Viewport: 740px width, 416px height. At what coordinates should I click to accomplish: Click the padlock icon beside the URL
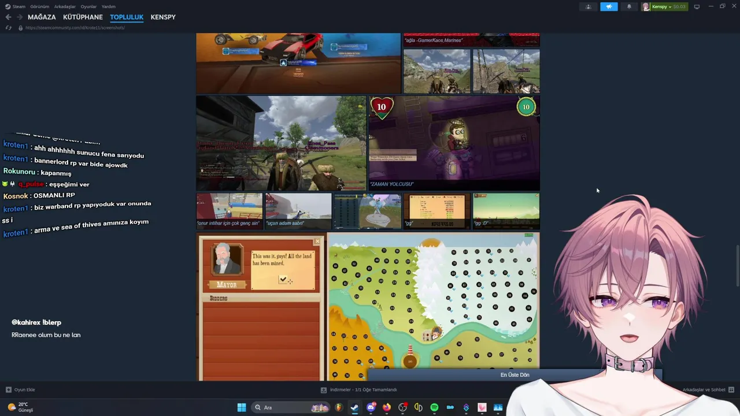click(x=20, y=28)
